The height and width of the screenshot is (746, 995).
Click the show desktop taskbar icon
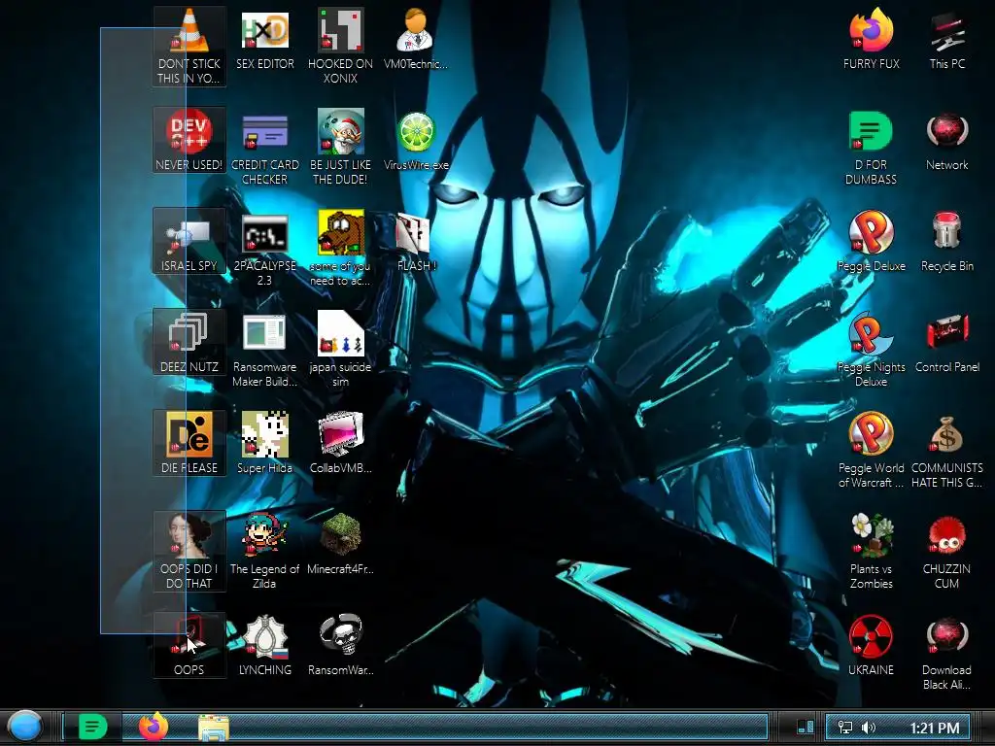pos(806,727)
